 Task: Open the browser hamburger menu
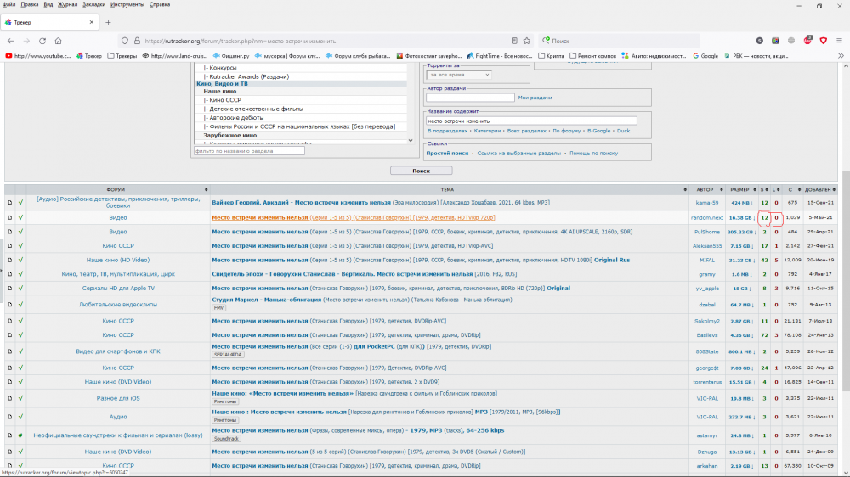pyautogui.click(x=839, y=41)
